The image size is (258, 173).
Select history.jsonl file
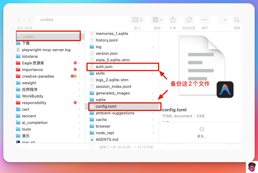[x=122, y=40]
